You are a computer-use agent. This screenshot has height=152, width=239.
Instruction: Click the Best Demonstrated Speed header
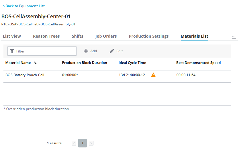(199, 63)
